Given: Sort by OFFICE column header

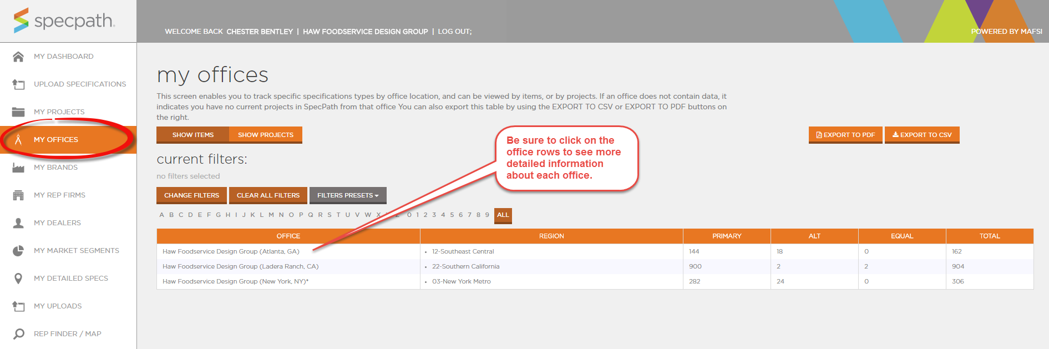Looking at the screenshot, I should pos(288,236).
